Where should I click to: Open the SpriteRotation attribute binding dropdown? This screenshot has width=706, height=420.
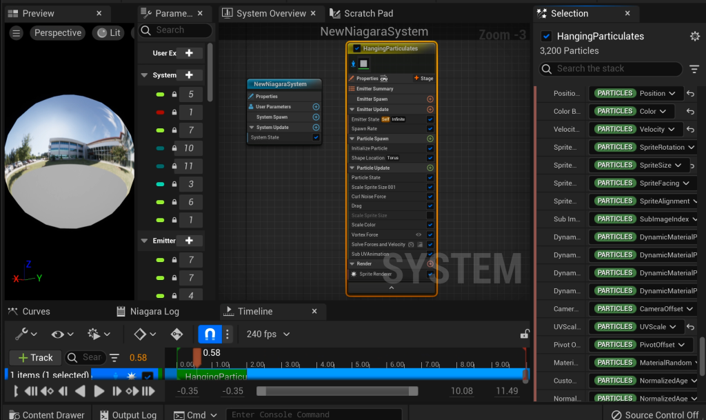pyautogui.click(x=643, y=147)
